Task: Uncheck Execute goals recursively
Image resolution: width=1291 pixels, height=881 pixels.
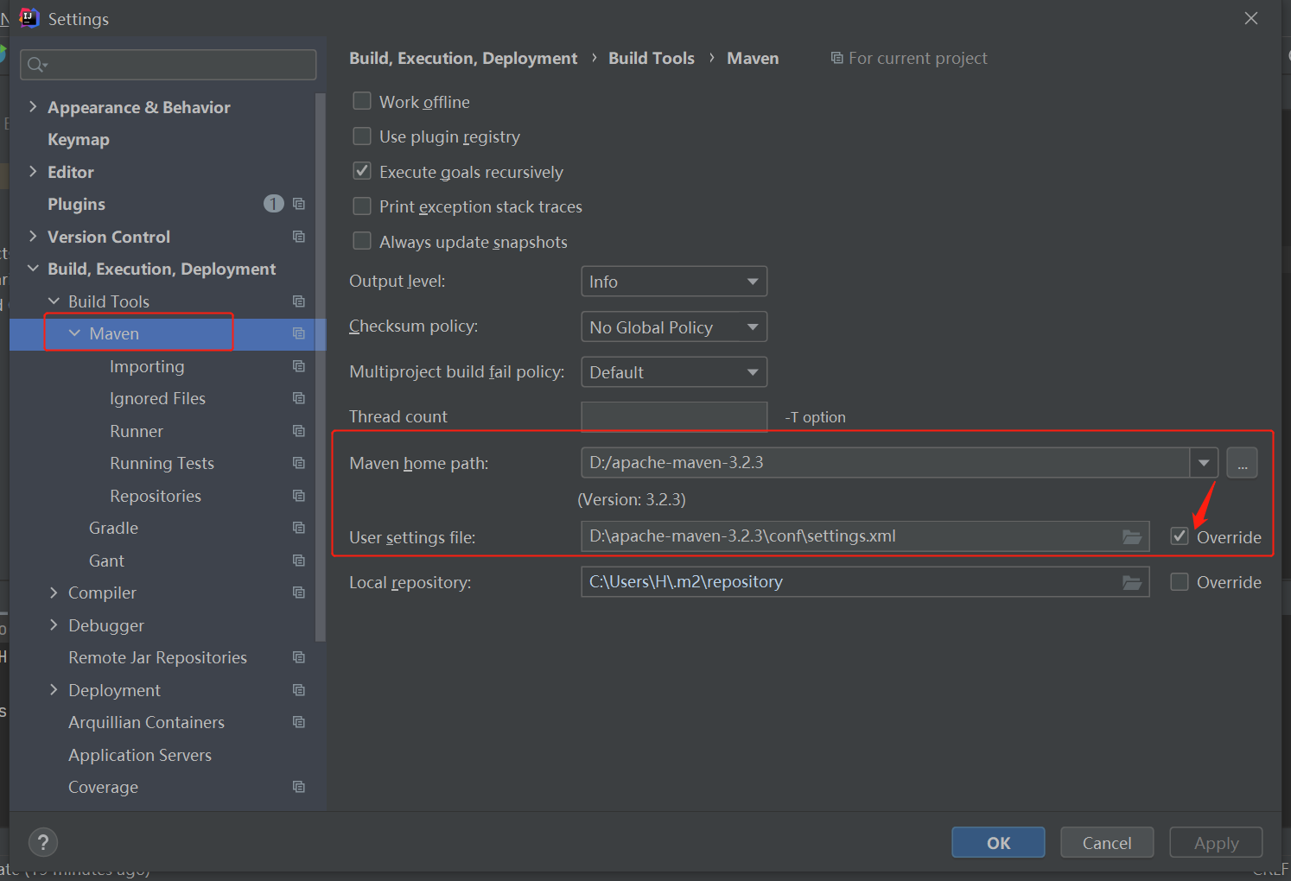Action: click(x=362, y=172)
